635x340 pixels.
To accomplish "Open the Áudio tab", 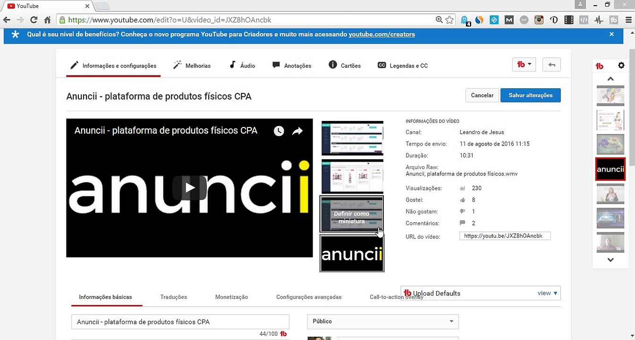I will [242, 66].
